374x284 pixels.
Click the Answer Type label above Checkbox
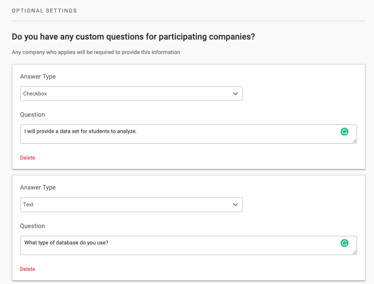[x=38, y=76]
